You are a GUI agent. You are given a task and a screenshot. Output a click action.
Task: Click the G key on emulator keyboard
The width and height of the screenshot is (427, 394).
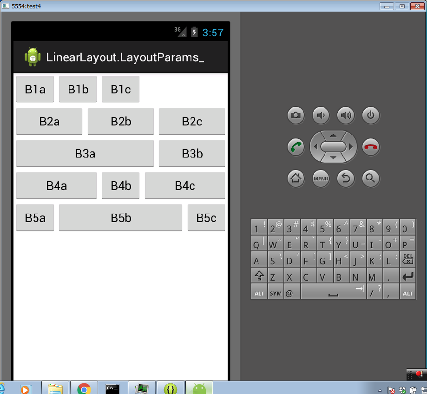(325, 259)
